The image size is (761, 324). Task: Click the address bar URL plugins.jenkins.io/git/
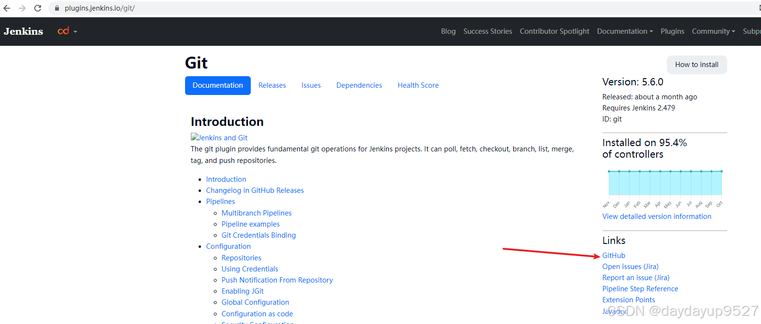point(100,8)
